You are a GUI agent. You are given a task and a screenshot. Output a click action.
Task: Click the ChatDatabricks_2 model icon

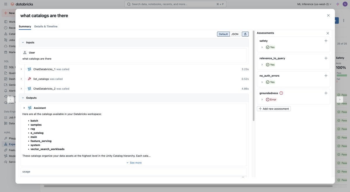click(29, 89)
